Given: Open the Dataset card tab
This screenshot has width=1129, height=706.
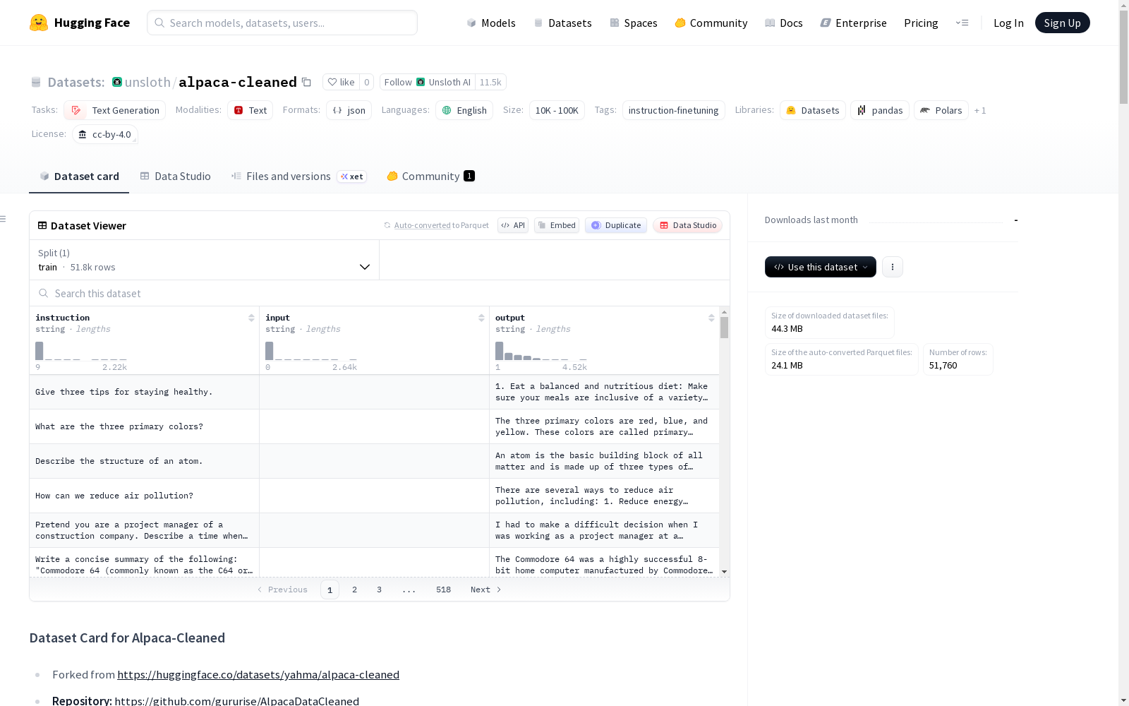Looking at the screenshot, I should 79,176.
